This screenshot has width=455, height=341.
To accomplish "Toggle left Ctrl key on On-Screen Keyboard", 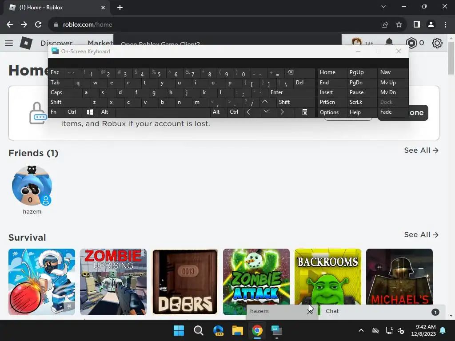I will 73,112.
